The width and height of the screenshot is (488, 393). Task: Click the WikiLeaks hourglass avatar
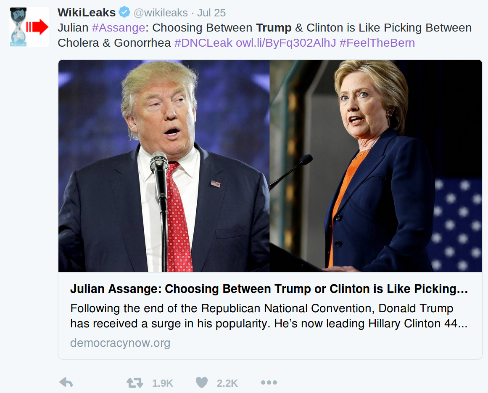click(29, 27)
